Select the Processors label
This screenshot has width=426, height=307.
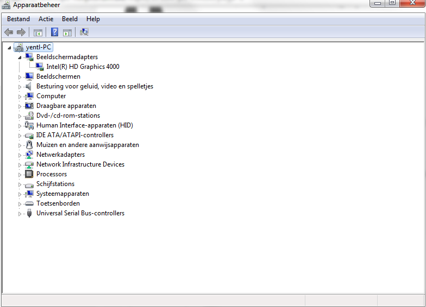click(x=52, y=174)
